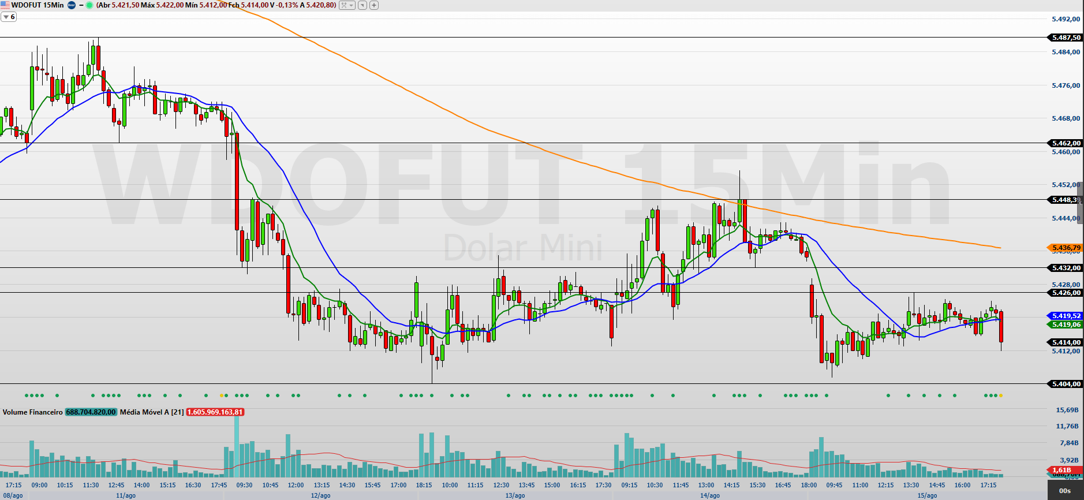Select the 5.404,00 support line label
The width and height of the screenshot is (1084, 500).
1065,384
